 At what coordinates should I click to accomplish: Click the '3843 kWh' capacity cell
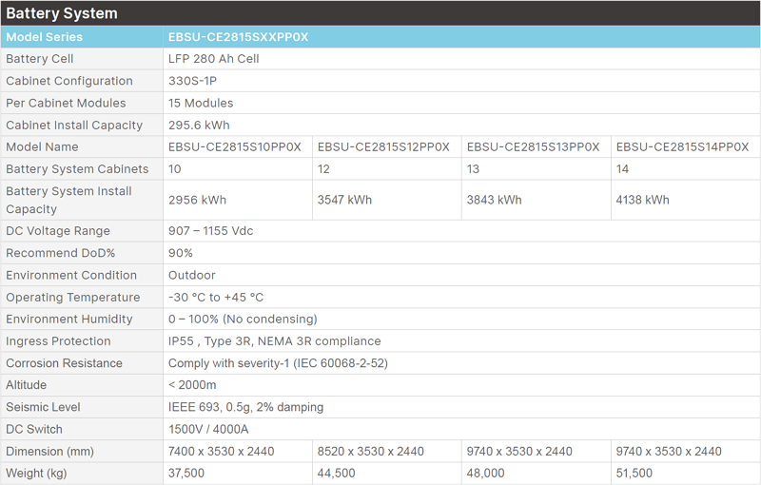[537, 200]
